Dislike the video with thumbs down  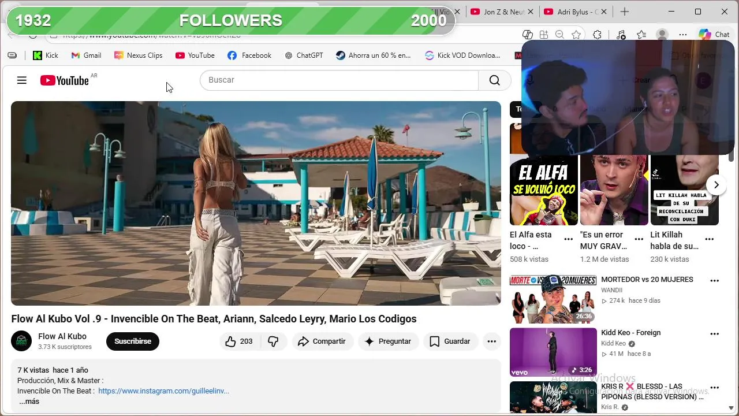[273, 341]
